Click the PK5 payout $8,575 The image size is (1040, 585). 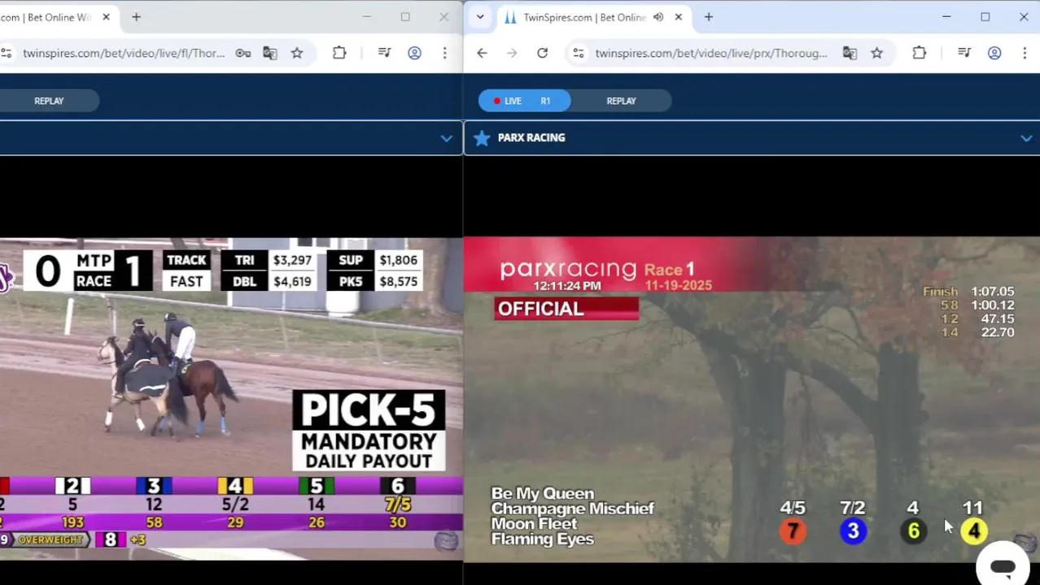(398, 281)
